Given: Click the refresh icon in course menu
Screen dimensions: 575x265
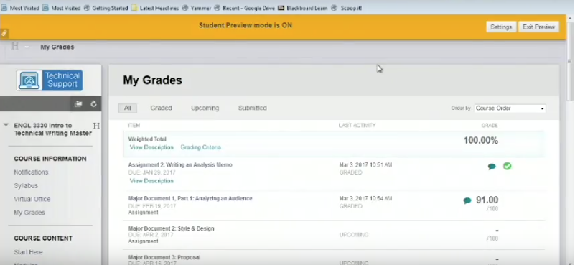Looking at the screenshot, I should [93, 104].
